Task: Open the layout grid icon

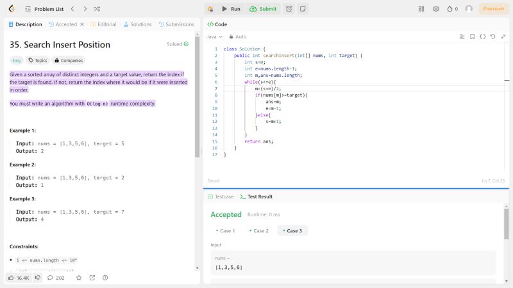Action: point(421,9)
